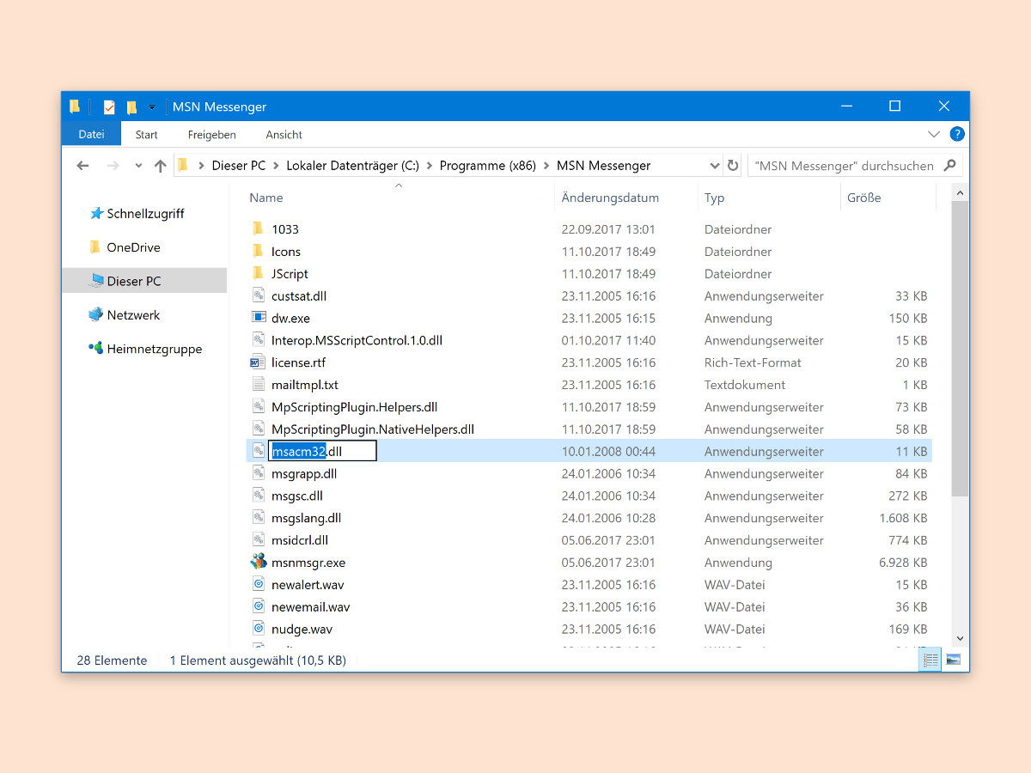Switch to large thumbnails view icon
Viewport: 1031px width, 773px height.
953,660
